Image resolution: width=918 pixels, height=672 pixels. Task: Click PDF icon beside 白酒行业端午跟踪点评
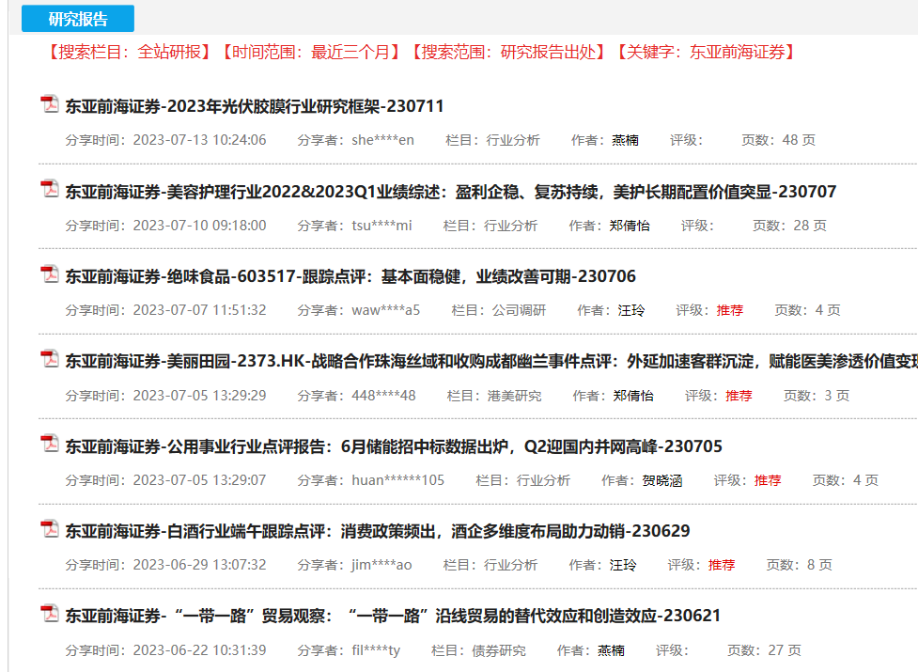(50, 528)
